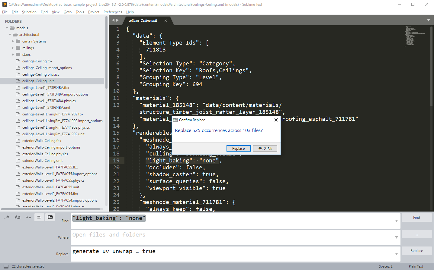Open the Preferences menu
The height and width of the screenshot is (270, 434).
point(113,12)
